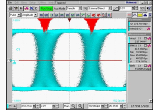Open the File menu

(x=10, y=2)
